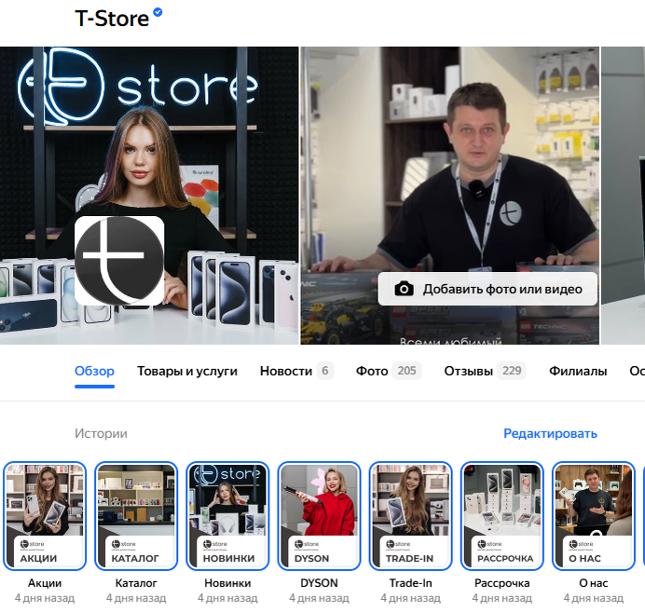Click the 'T-Store' page title
645x612 pixels.
(x=112, y=19)
